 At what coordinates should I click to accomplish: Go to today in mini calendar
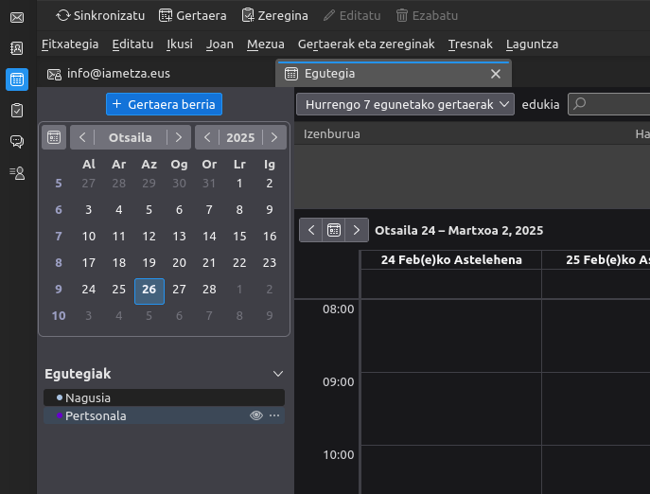coord(54,137)
